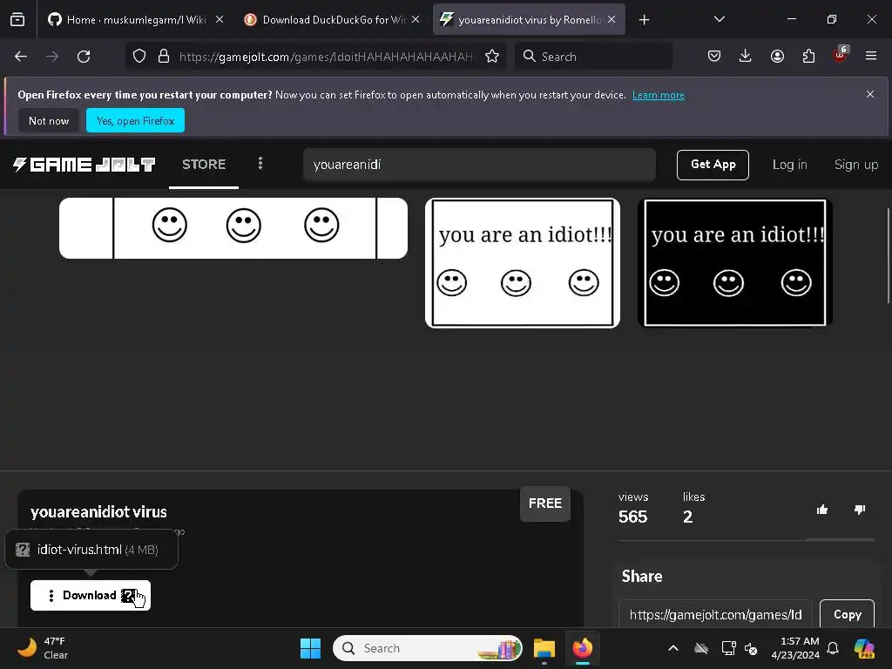Close the youareanidiot virus tab

pos(612,19)
